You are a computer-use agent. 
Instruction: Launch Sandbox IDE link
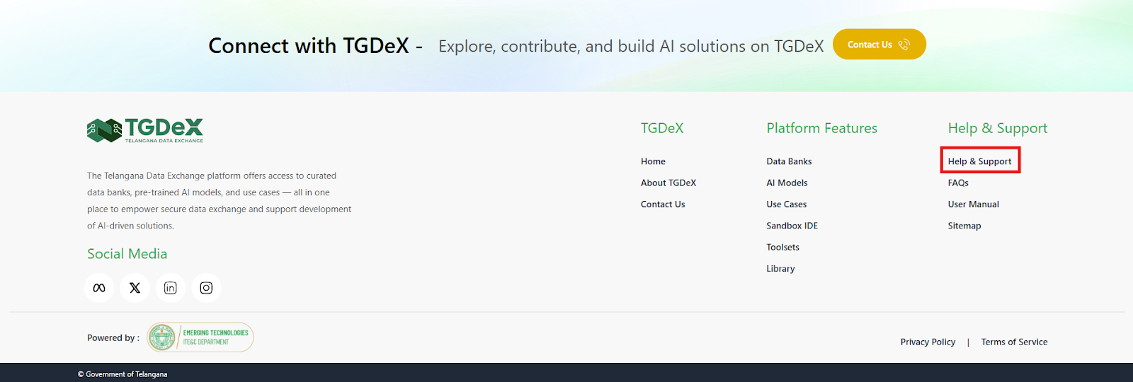(792, 226)
